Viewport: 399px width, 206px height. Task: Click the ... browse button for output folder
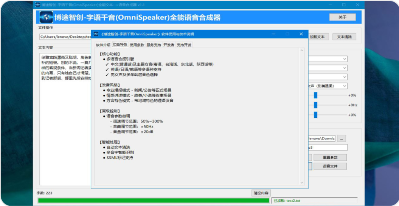342,138
